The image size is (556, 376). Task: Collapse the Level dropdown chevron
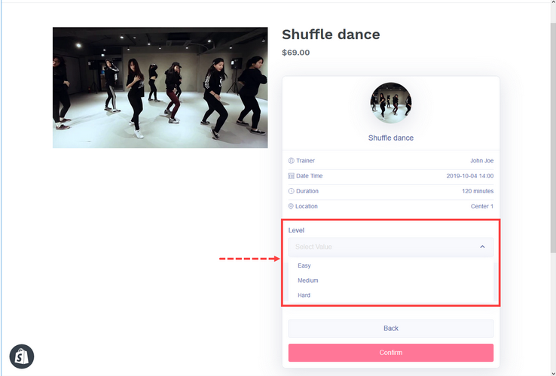click(x=482, y=247)
